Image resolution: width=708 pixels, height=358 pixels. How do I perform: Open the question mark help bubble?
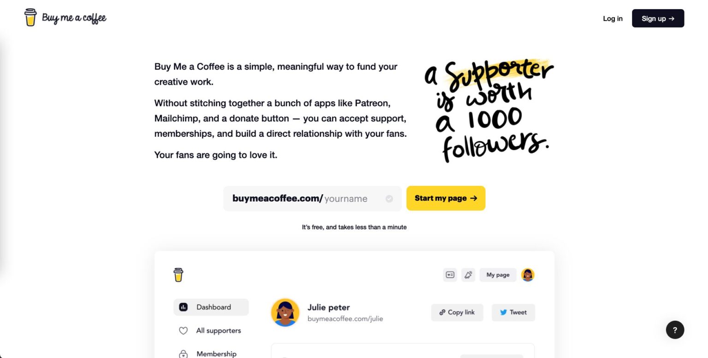click(675, 329)
